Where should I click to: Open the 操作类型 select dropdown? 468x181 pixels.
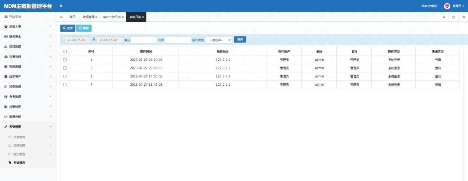(x=219, y=40)
